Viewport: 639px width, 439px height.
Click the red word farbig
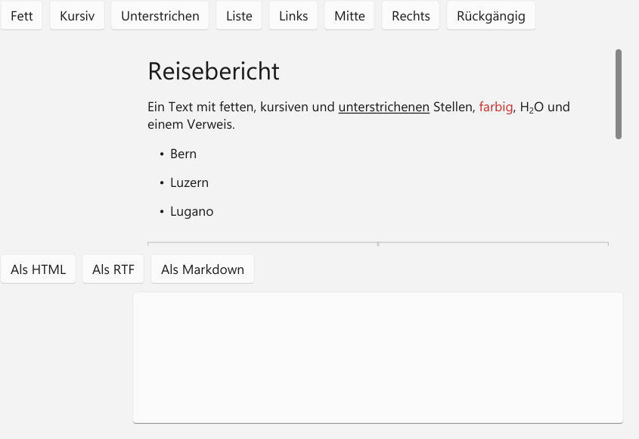pos(495,107)
